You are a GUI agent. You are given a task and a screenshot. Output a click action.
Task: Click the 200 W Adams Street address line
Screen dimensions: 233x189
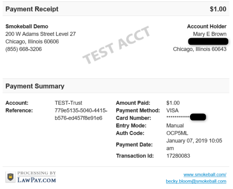pos(40,34)
